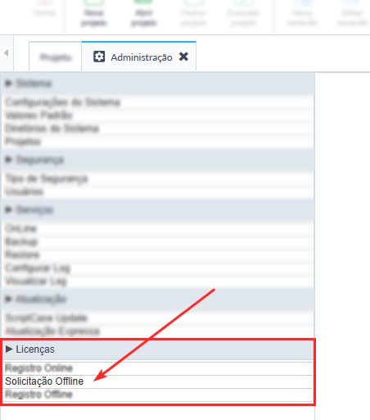
Task: Open Registro Online license option
Action: click(x=38, y=368)
